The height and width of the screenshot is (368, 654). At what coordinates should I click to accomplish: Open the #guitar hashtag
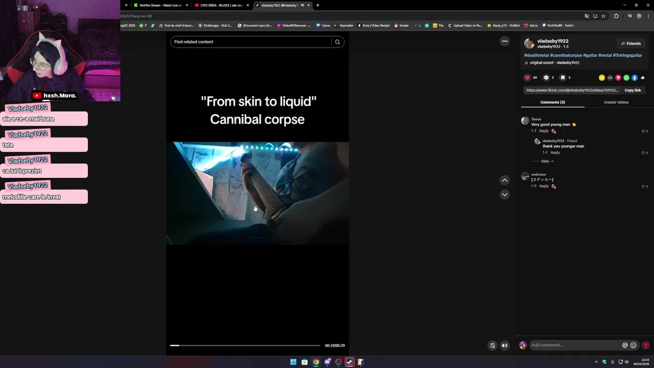click(590, 55)
